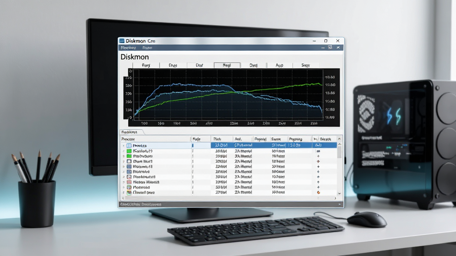Click the red status marker in Chart Nai2 row
Viewport: 456px width, 256px height.
(318, 161)
